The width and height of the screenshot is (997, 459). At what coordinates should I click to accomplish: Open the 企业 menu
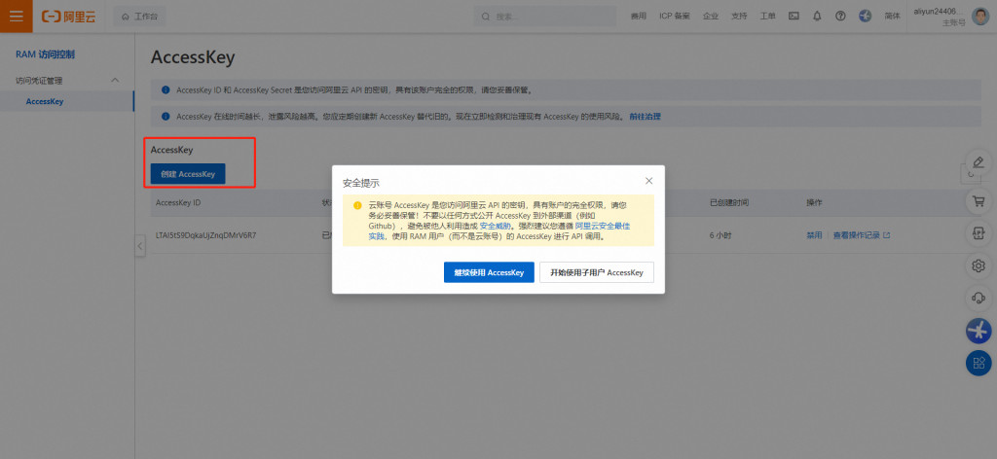point(710,17)
